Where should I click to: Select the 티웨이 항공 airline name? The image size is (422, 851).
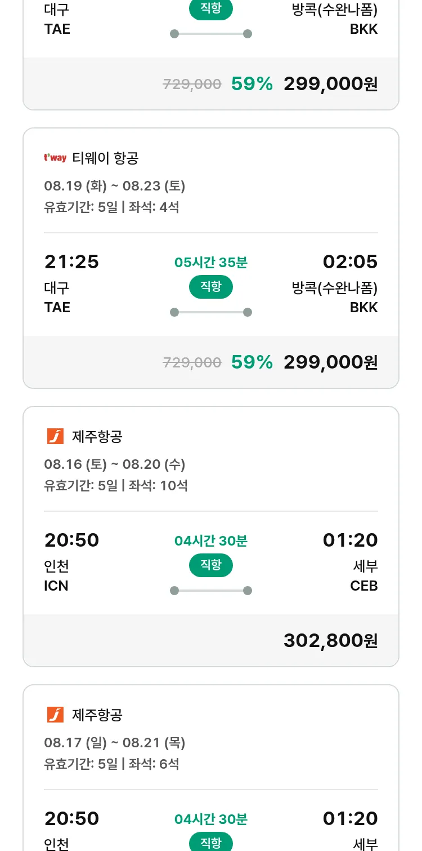tap(105, 158)
